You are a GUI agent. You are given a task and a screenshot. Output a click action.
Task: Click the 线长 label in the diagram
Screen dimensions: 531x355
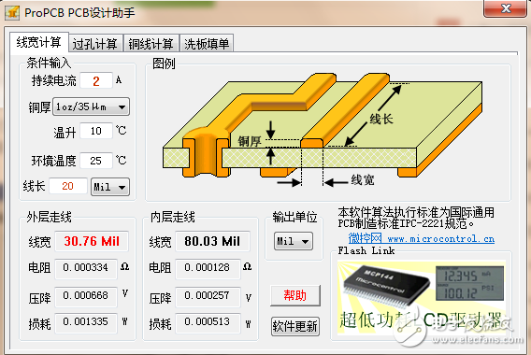(x=381, y=120)
